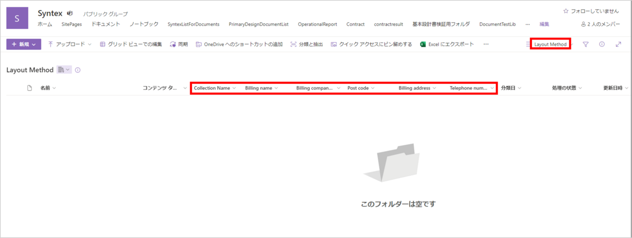Export the library to Excel

pos(447,45)
